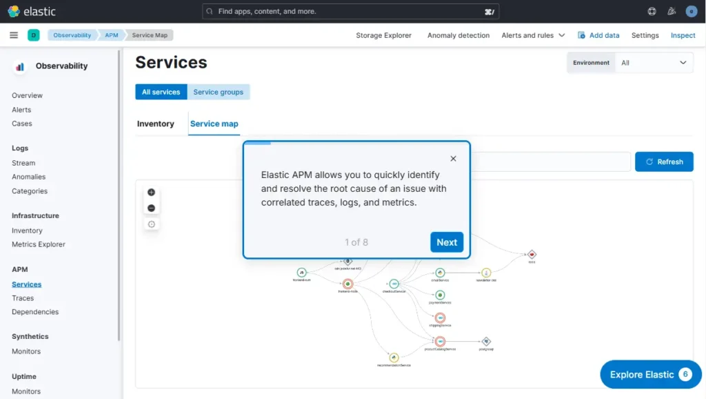Open Logs Stream

coord(23,163)
